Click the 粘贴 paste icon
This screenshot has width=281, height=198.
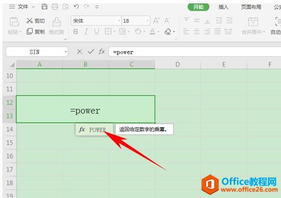[14, 21]
